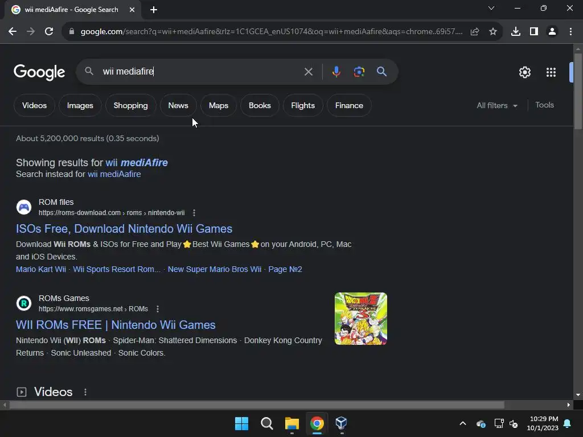Share this page icon in address bar

475,32
